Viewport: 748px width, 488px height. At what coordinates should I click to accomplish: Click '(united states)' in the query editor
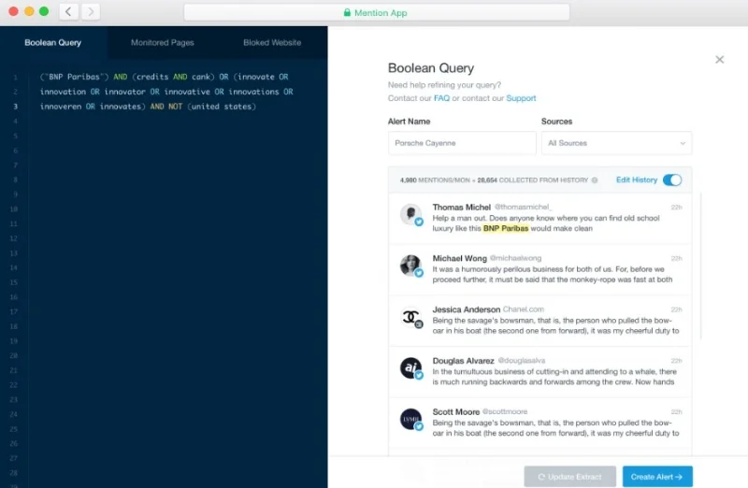point(222,107)
